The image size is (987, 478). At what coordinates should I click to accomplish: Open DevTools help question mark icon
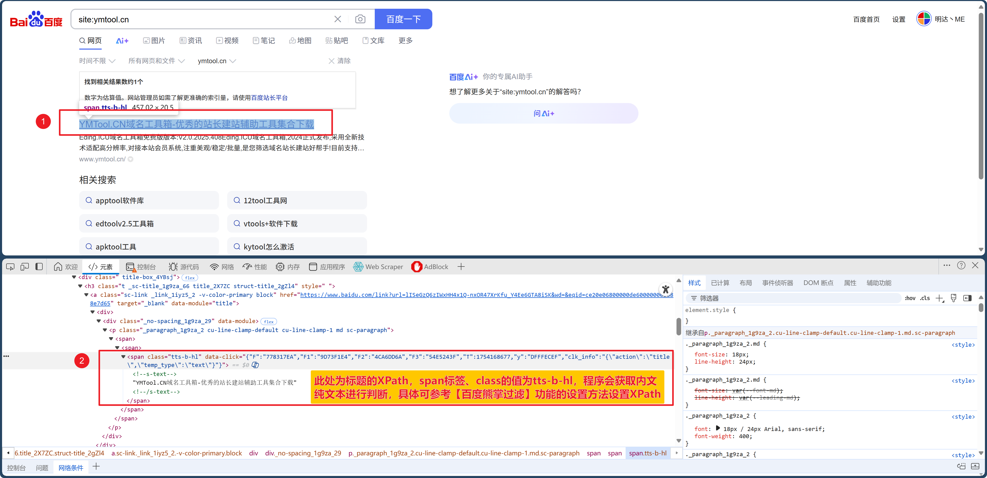961,265
